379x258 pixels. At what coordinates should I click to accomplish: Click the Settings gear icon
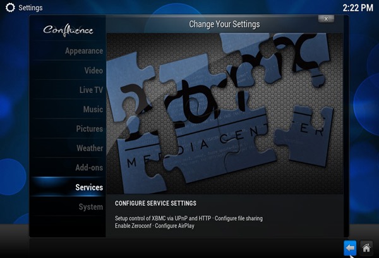coord(10,8)
